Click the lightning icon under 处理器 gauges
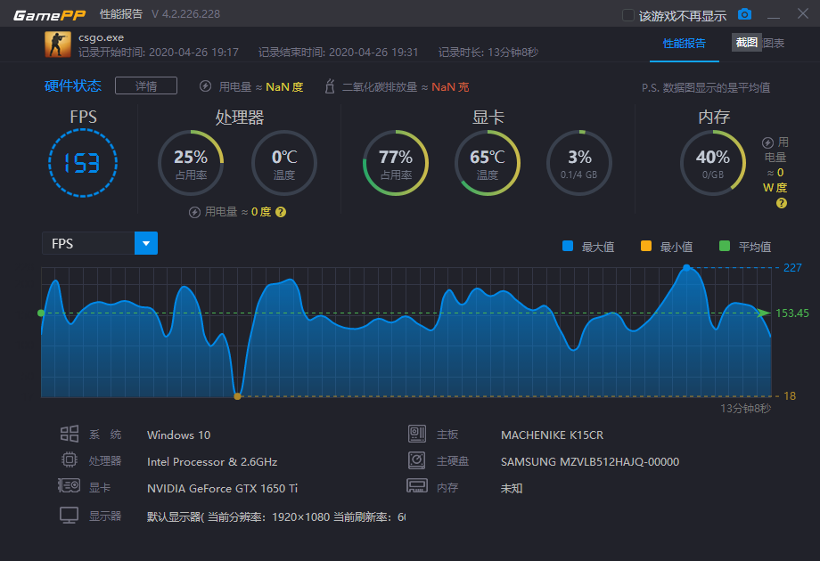This screenshot has width=820, height=561. click(194, 212)
